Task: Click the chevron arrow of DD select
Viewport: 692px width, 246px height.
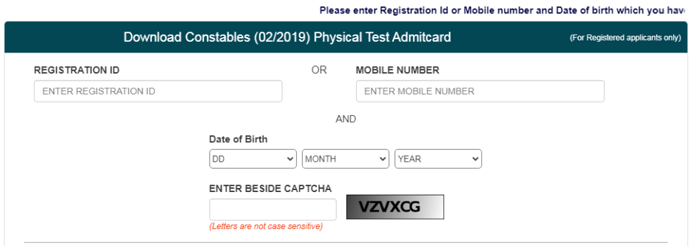Action: 290,159
